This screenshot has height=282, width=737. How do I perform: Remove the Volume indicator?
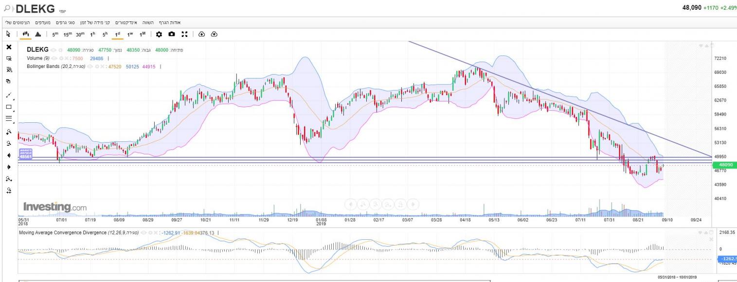click(66, 58)
